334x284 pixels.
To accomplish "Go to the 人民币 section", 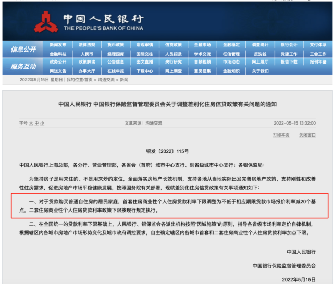I will tap(86, 54).
